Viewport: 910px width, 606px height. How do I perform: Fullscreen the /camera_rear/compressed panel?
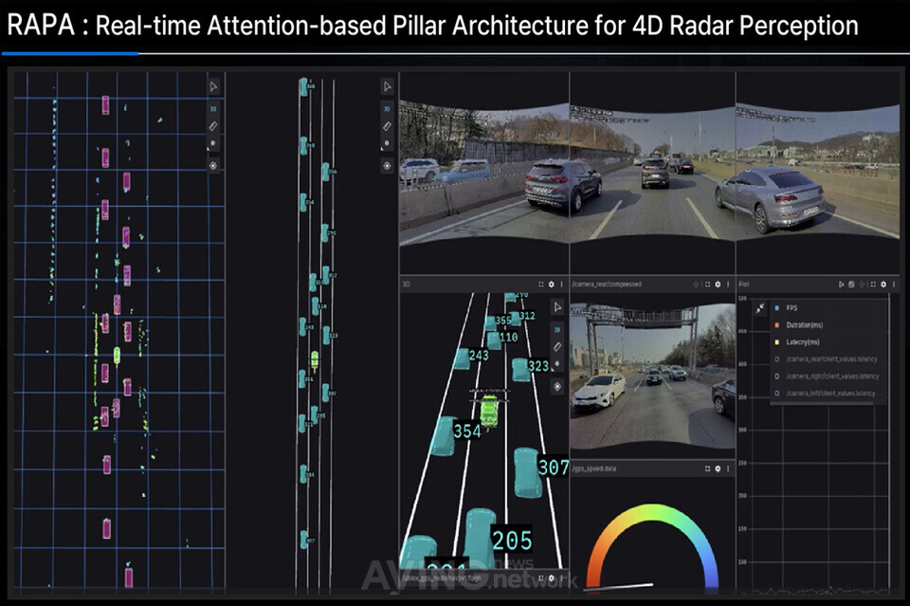pos(705,284)
